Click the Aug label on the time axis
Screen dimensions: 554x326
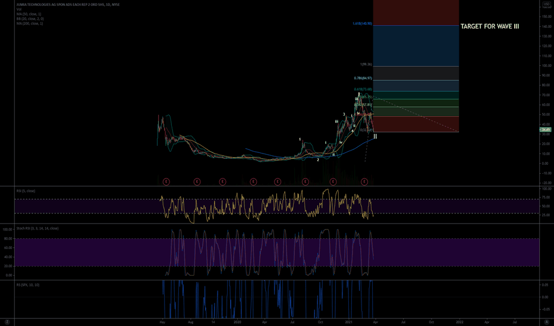190,322
